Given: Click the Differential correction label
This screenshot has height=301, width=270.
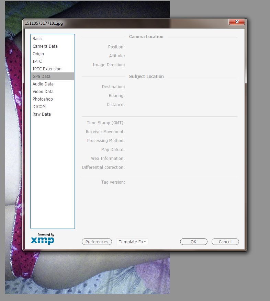Looking at the screenshot, I should (103, 167).
